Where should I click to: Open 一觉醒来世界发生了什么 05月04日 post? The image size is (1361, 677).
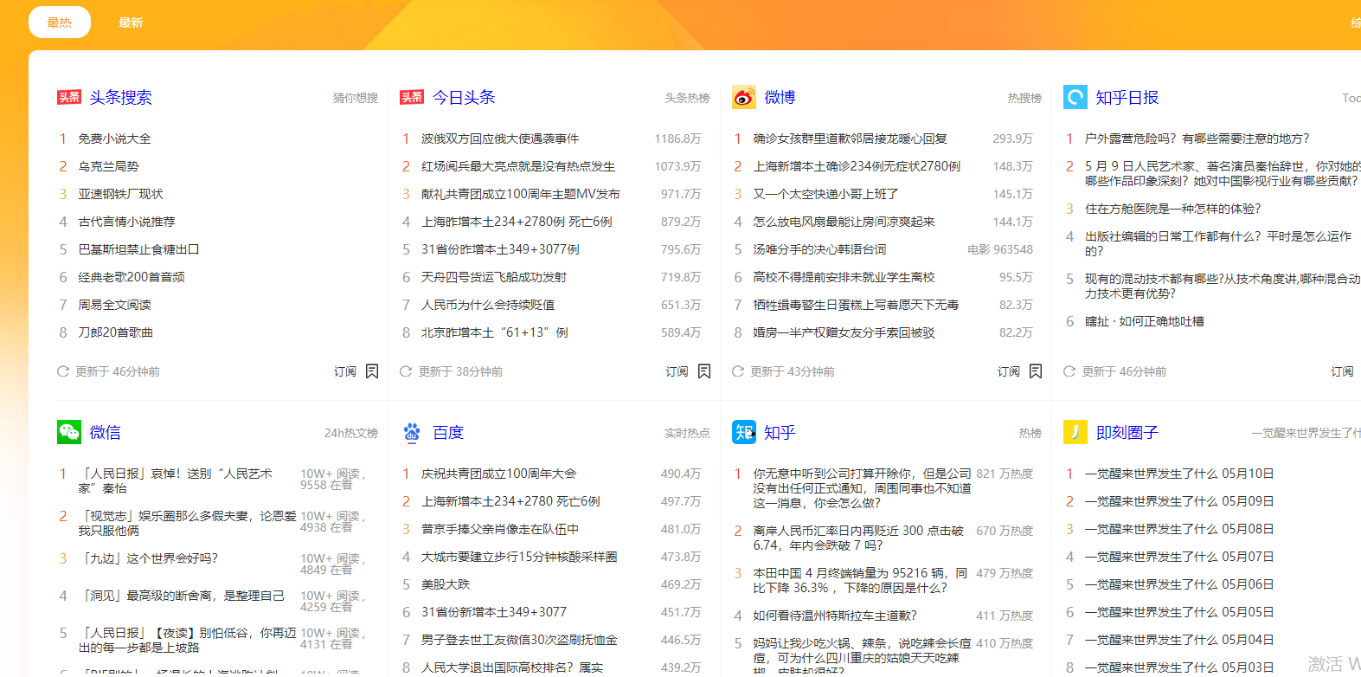click(x=1179, y=640)
